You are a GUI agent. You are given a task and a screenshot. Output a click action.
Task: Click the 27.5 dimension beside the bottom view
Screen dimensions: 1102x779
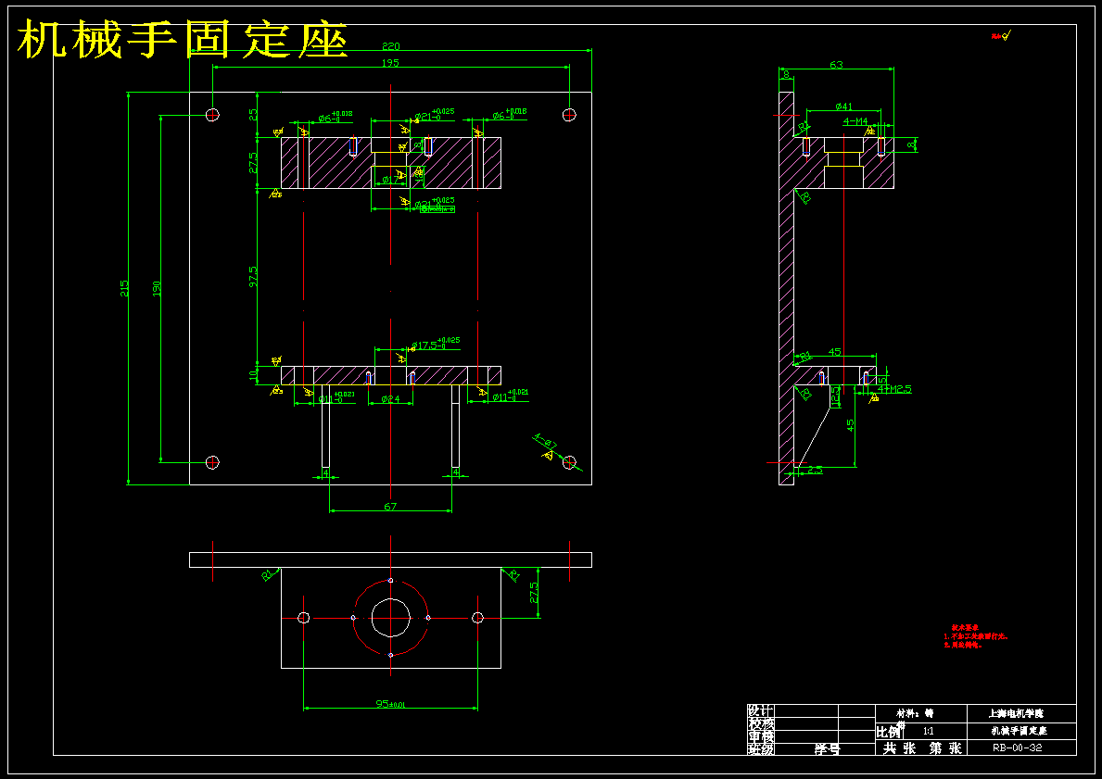pos(534,592)
